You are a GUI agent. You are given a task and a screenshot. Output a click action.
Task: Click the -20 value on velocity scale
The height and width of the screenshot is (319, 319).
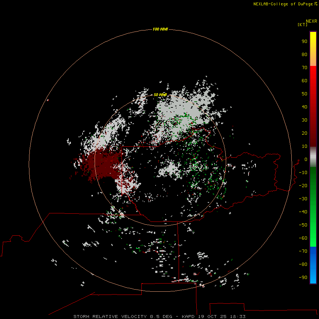[x=303, y=186]
